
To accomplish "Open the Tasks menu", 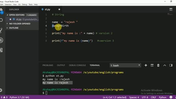I will (31, 4).
